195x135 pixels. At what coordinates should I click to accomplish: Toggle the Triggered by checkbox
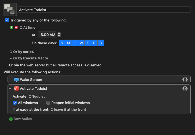click(7, 20)
